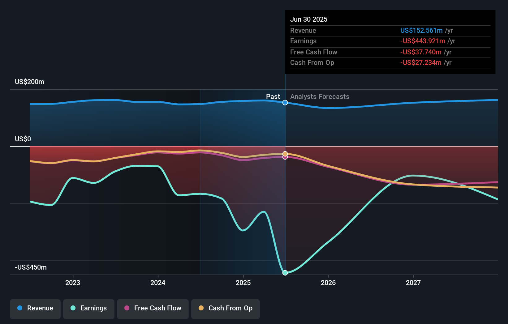
Task: Toggle the Free Cash Flow legend dot
Action: tap(127, 309)
